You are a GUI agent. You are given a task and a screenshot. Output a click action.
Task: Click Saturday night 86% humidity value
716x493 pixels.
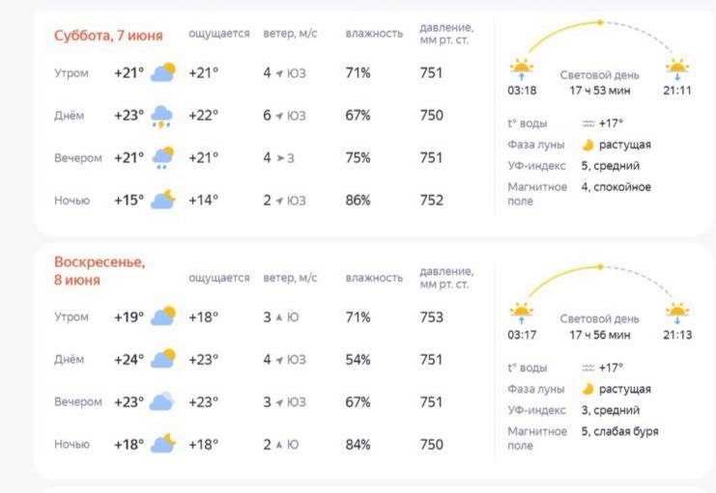pos(358,201)
